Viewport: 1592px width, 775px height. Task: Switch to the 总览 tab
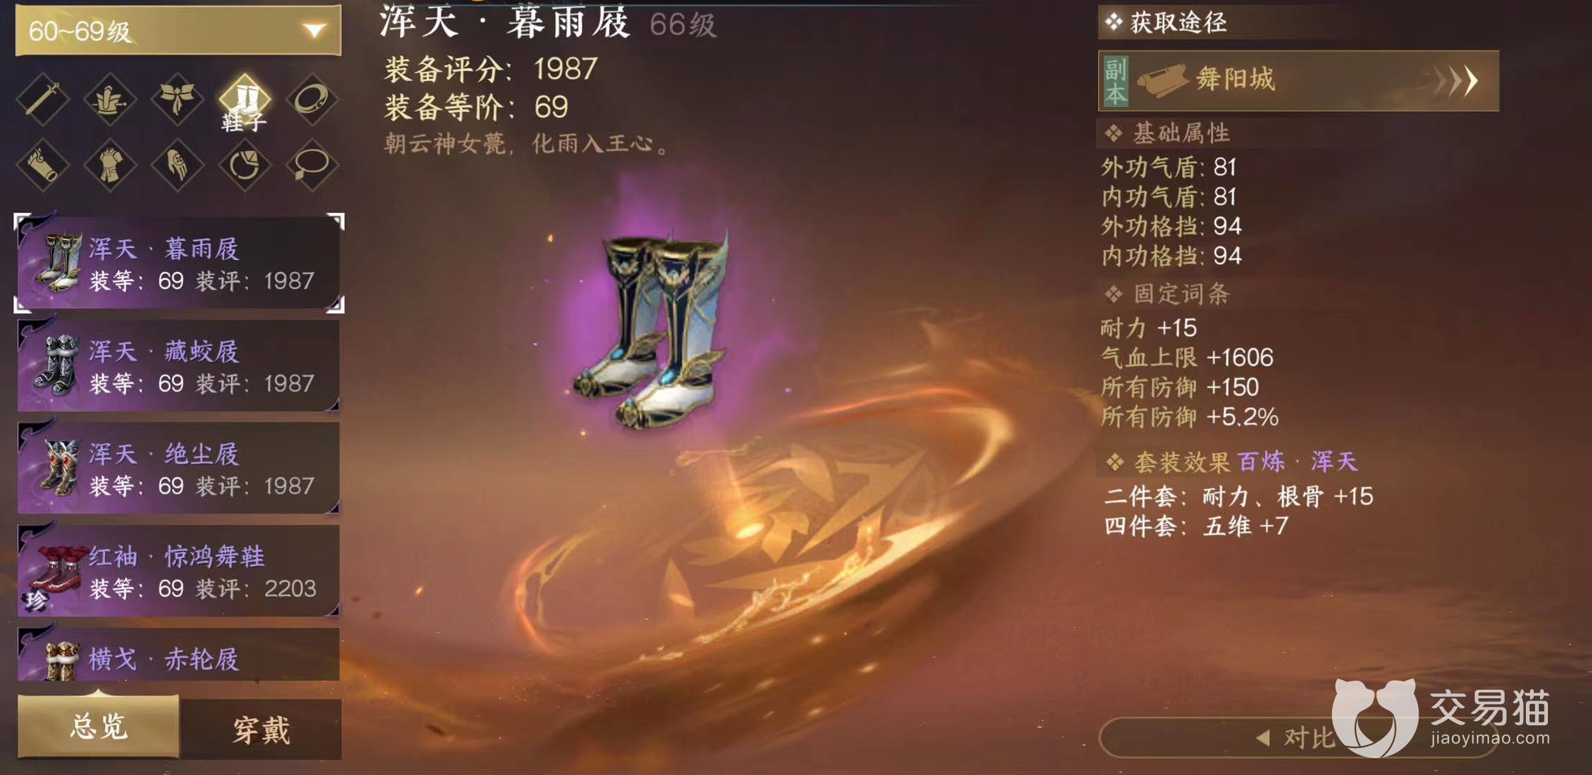pos(98,727)
